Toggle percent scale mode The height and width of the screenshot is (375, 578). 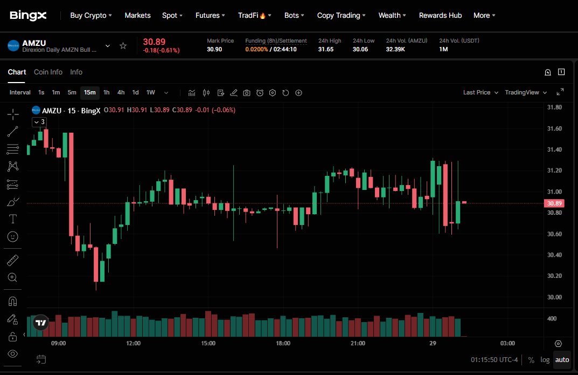[531, 360]
